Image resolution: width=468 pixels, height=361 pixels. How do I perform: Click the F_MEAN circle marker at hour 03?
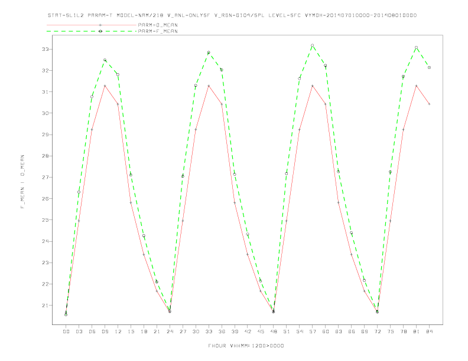click(79, 192)
